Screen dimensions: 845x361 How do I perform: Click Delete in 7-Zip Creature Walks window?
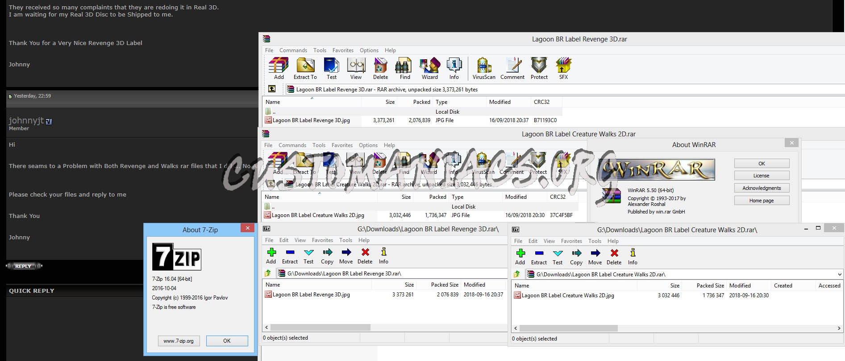click(x=614, y=257)
